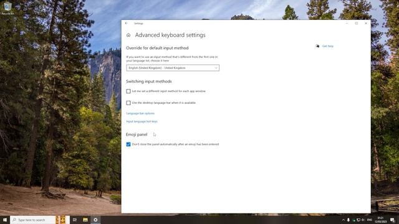This screenshot has width=399, height=224.
Task: Click the 'Switching input methods' heading
Action: pyautogui.click(x=149, y=82)
